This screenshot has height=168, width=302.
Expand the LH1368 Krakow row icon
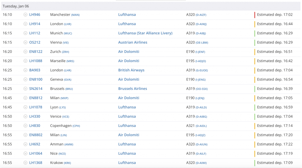click(x=25, y=163)
